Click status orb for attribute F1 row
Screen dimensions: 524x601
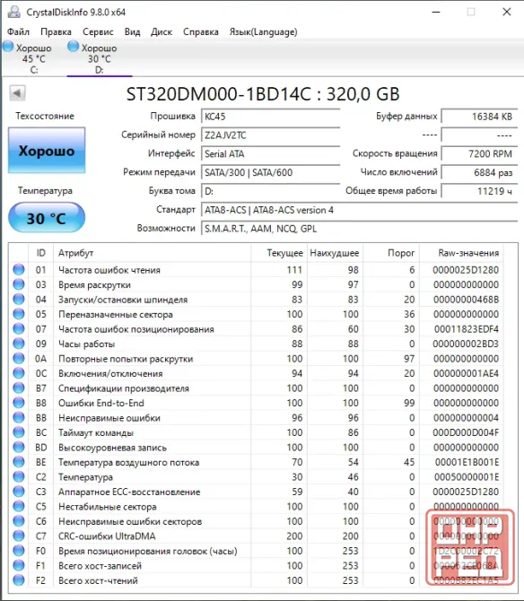[x=19, y=565]
